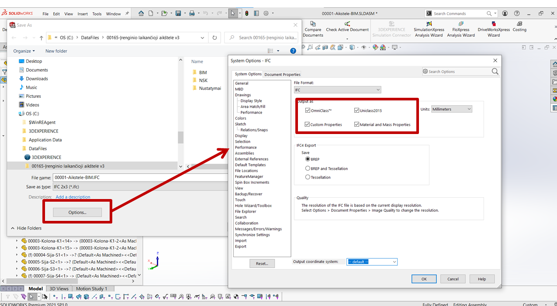Image resolution: width=557 pixels, height=306 pixels.
Task: Select the BREP radio button
Action: [308, 159]
